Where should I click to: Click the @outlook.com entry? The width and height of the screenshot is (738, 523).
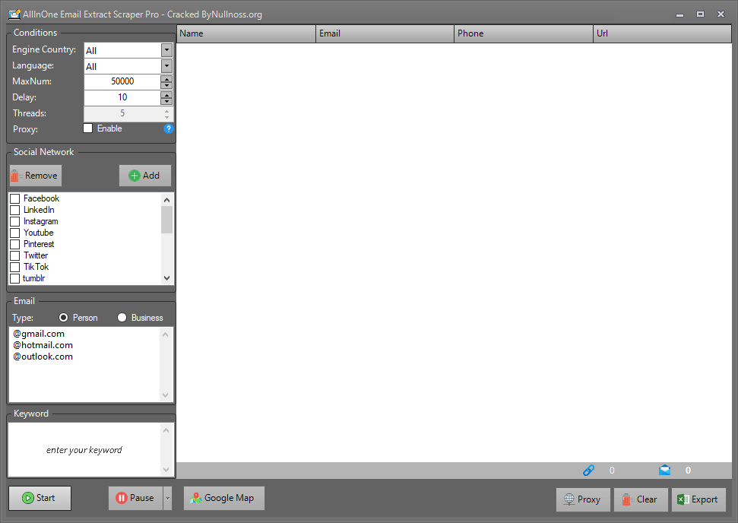(x=43, y=357)
